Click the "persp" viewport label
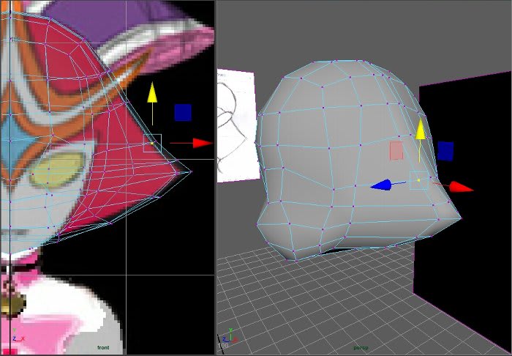The height and width of the screenshot is (356, 512). (x=361, y=348)
